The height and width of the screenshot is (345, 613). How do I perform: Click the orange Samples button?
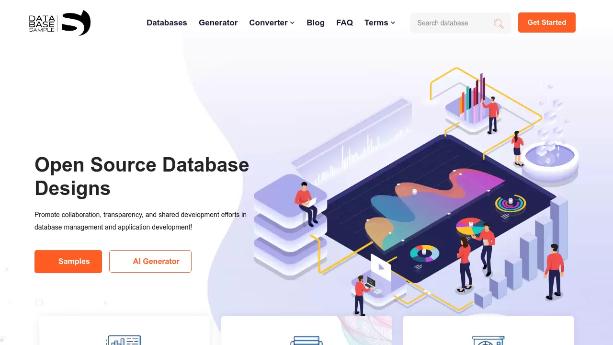point(68,262)
